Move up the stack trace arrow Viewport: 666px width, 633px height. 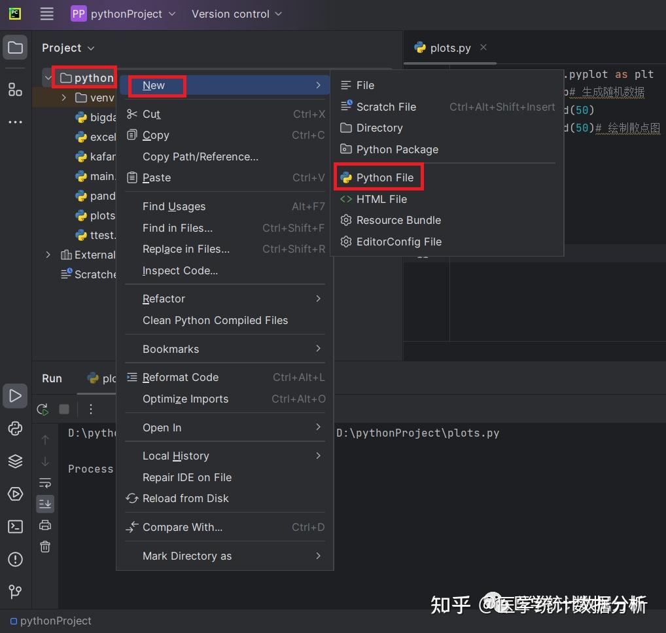coord(45,440)
